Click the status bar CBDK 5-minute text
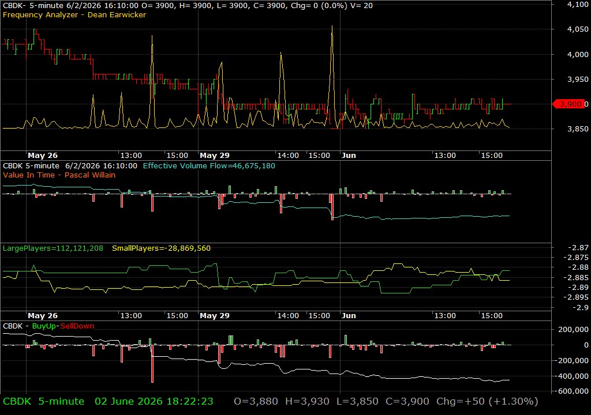The height and width of the screenshot is (415, 591). (43, 401)
